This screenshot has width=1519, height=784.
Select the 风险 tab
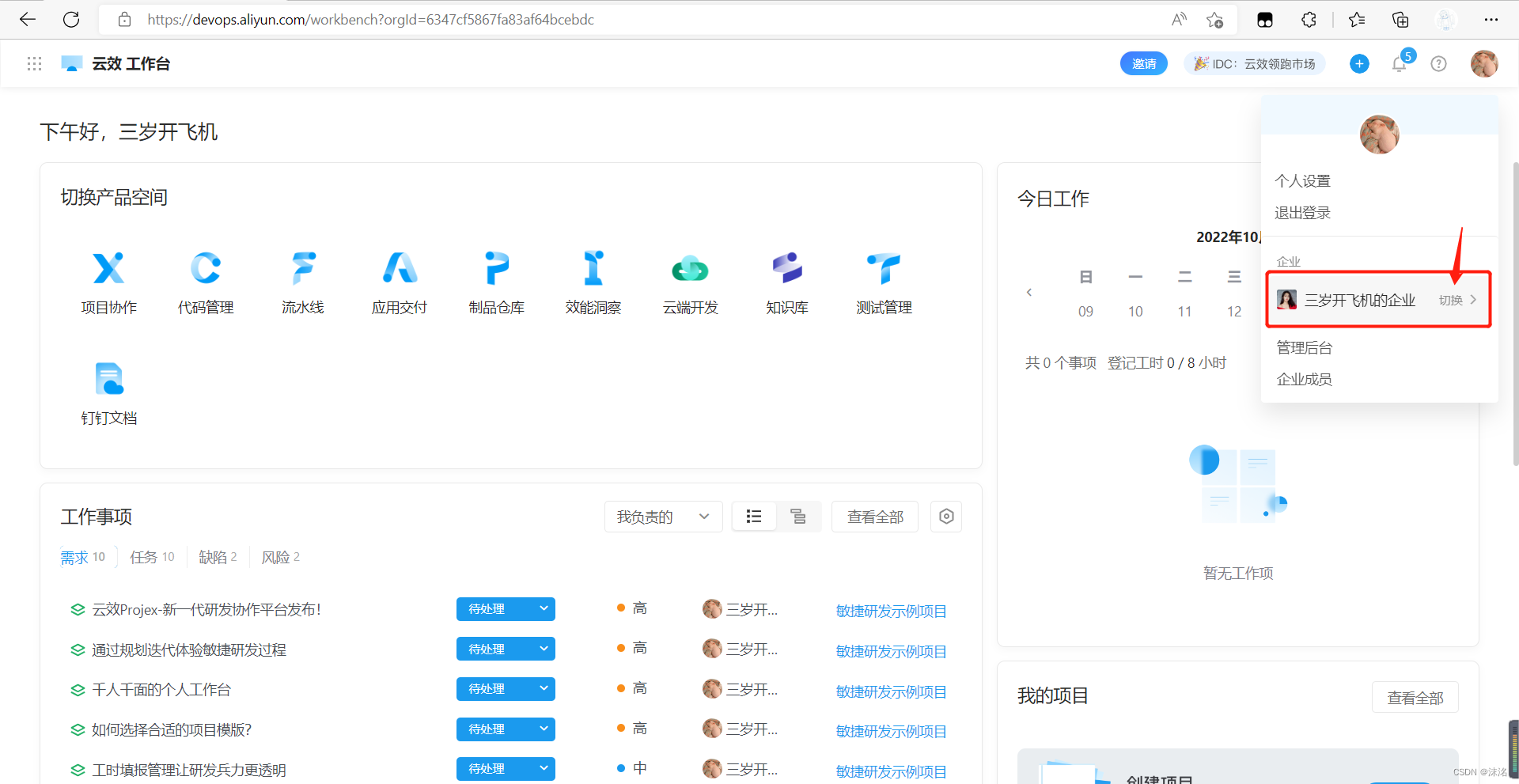[x=281, y=557]
